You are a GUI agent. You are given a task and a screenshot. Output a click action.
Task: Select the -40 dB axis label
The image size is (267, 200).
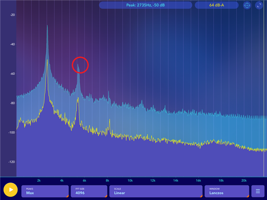[12, 44]
